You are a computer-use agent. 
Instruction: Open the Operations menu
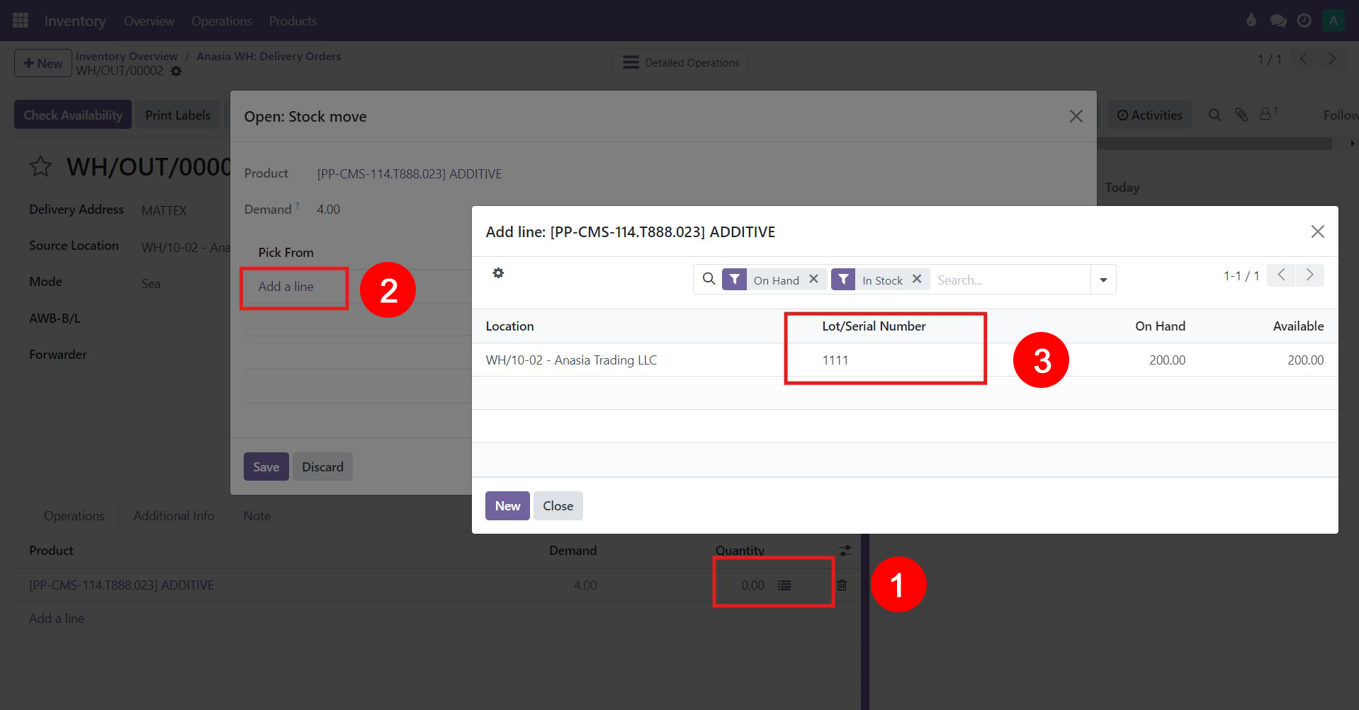221,21
